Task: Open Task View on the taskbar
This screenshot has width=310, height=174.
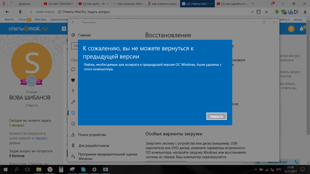Action: (x=28, y=169)
